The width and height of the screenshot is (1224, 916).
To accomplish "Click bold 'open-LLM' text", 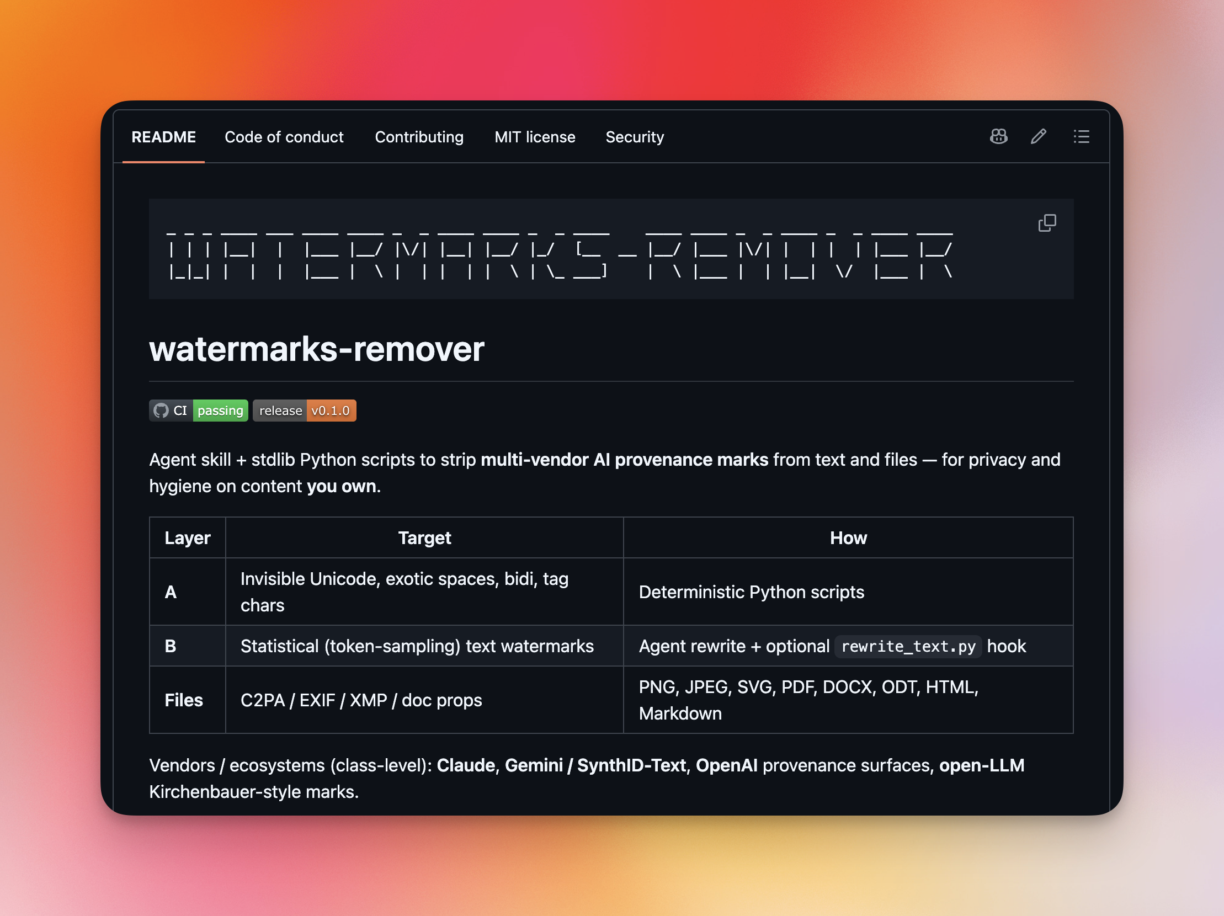I will pyautogui.click(x=982, y=765).
